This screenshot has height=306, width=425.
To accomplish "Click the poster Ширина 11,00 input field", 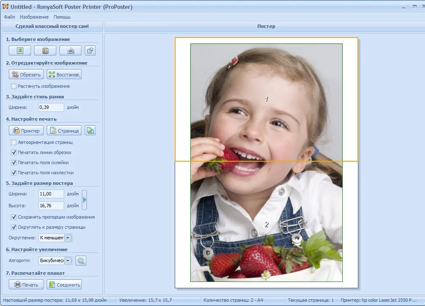I will click(x=51, y=194).
